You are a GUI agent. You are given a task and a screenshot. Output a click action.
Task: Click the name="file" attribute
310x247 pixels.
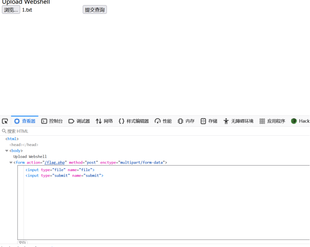point(80,170)
